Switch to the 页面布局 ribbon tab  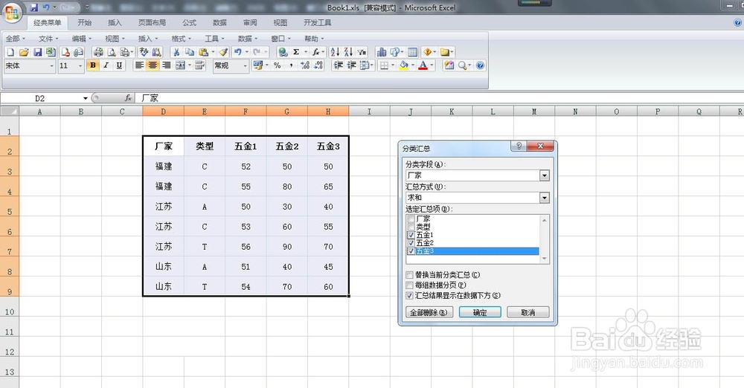tap(153, 23)
